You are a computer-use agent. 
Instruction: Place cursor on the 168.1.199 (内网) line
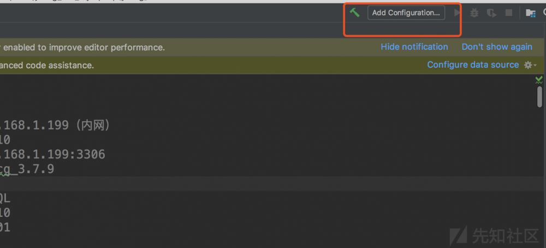click(x=55, y=126)
